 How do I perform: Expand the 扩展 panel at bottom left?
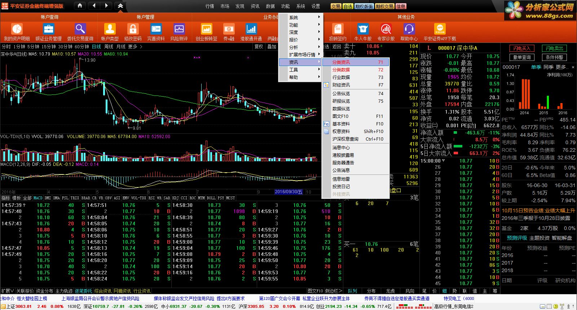pyautogui.click(x=7, y=291)
